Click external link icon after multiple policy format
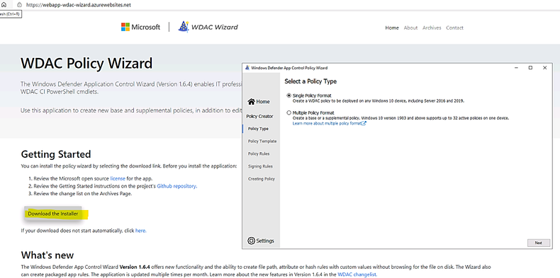Screen dimensions: 560x278 364,123
